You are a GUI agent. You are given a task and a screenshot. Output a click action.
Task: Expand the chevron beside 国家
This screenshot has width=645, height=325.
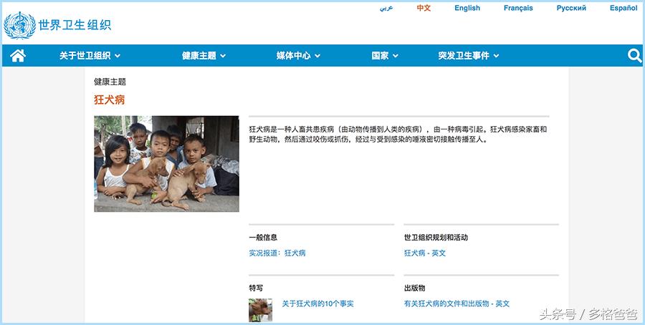pyautogui.click(x=396, y=56)
